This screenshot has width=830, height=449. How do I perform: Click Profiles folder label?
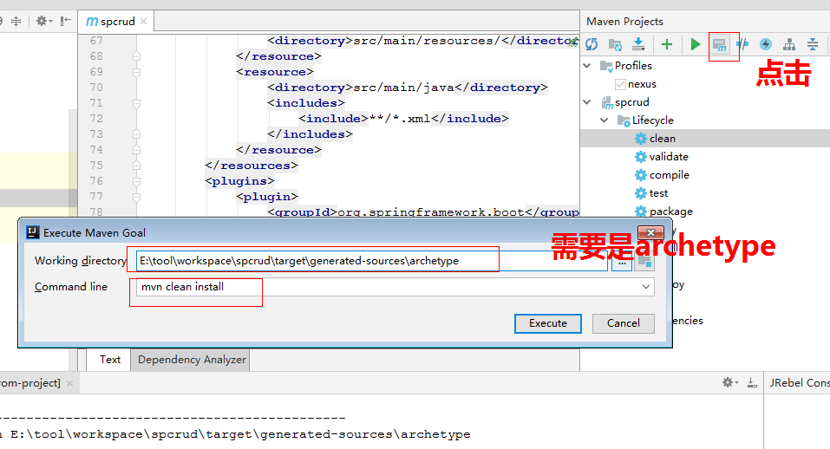tap(633, 66)
